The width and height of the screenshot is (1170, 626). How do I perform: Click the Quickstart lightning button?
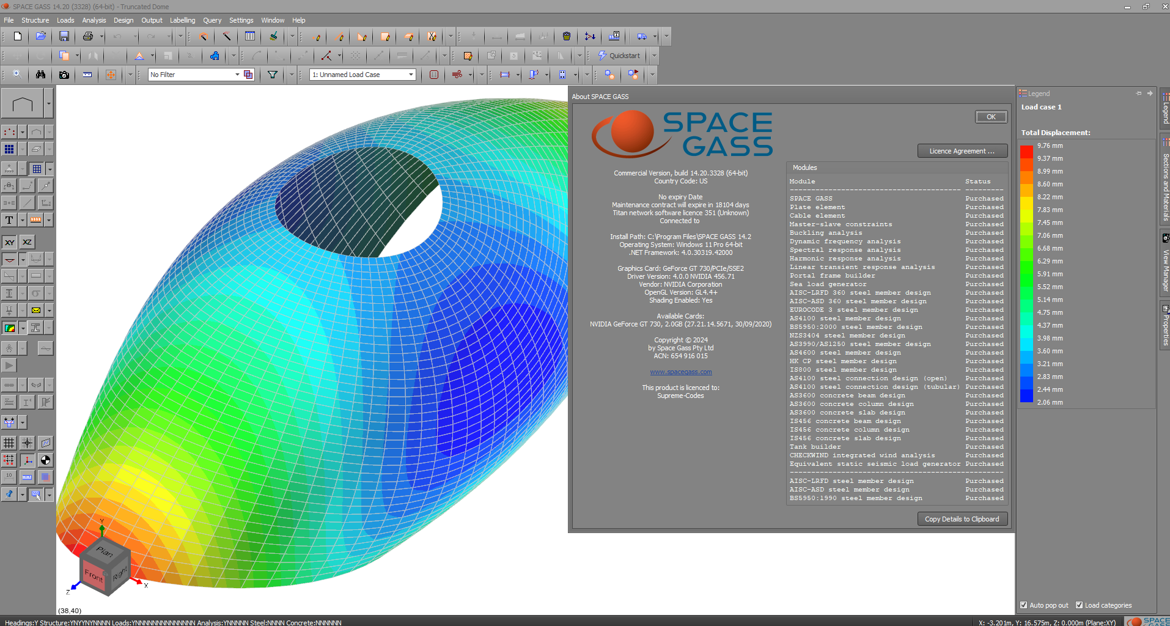click(x=619, y=56)
